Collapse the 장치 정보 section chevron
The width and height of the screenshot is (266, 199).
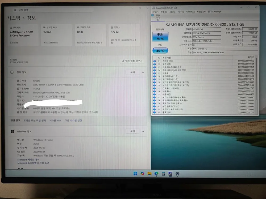(143, 72)
